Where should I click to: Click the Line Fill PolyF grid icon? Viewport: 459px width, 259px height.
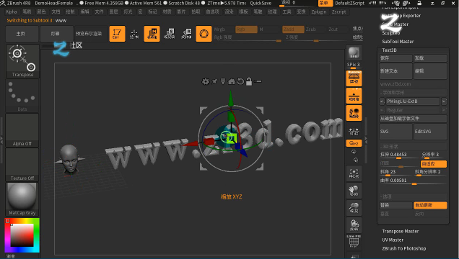(354, 242)
